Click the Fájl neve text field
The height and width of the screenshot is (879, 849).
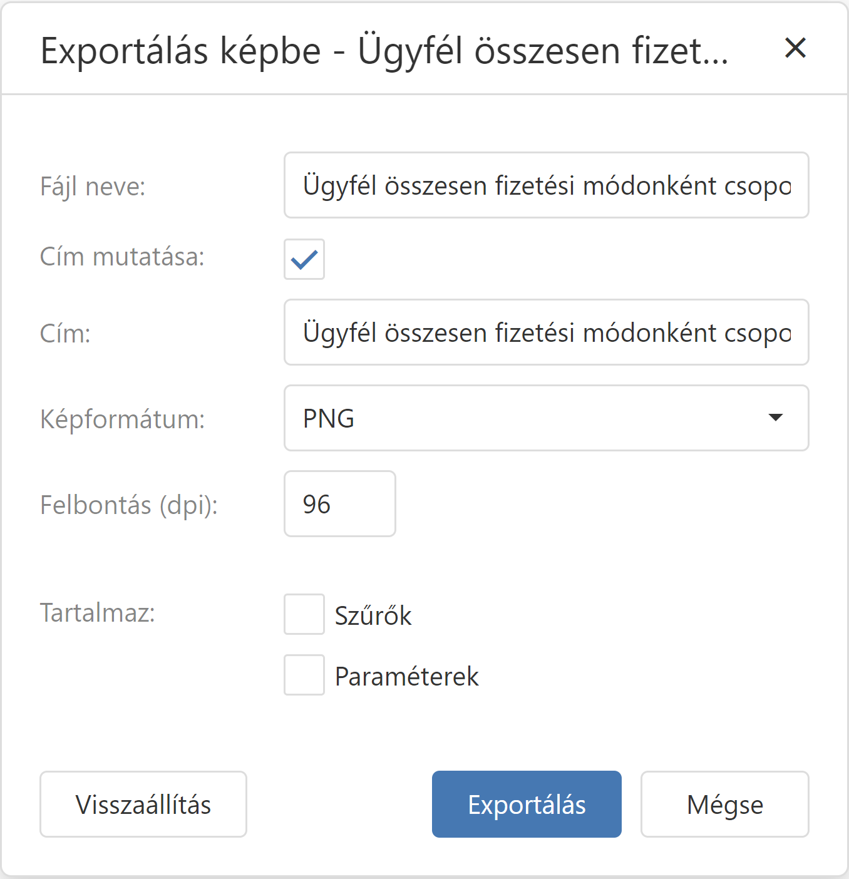pyautogui.click(x=546, y=186)
